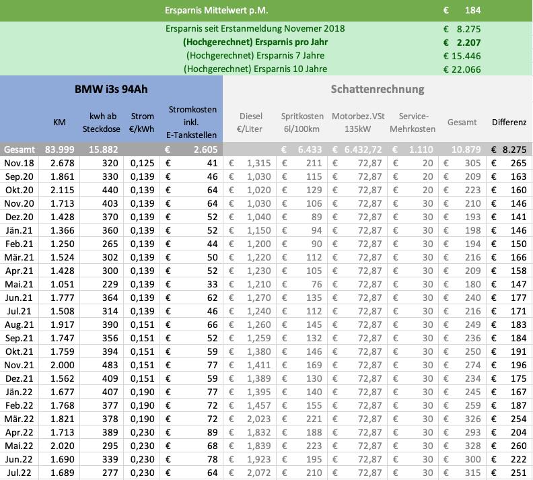Click diesel price 2,072 in Jul.22 row

pyautogui.click(x=258, y=473)
